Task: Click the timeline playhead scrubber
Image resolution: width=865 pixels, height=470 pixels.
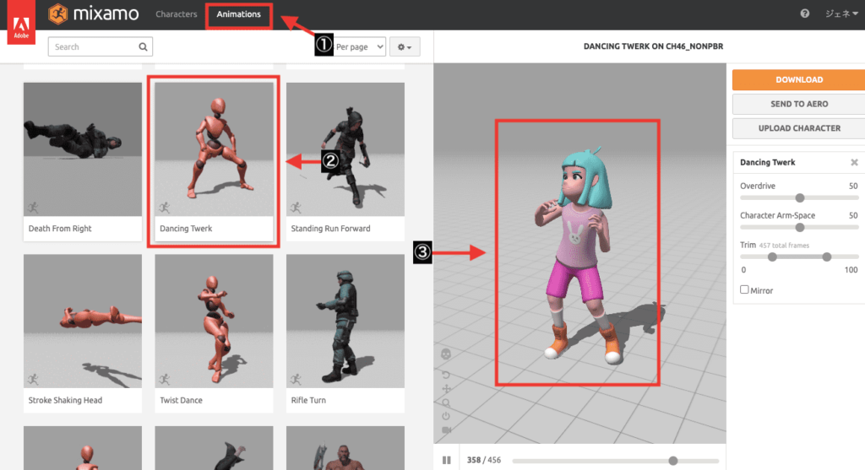Action: tap(673, 461)
